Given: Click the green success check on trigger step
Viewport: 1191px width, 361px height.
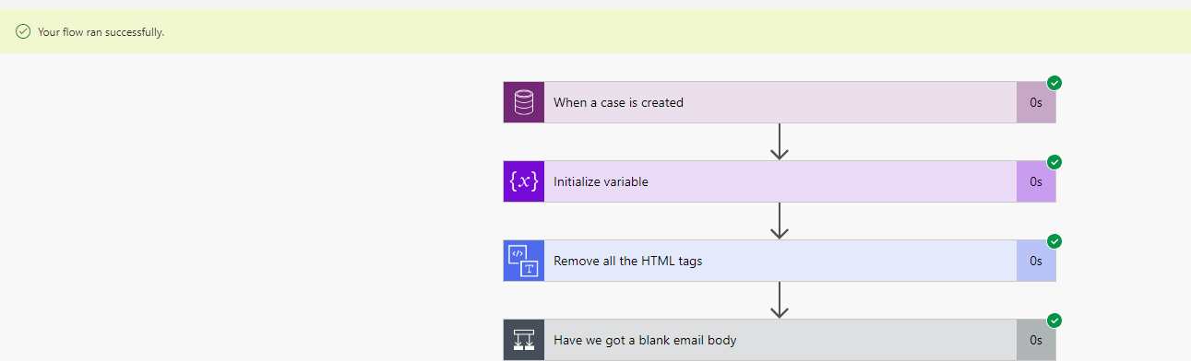Looking at the screenshot, I should [x=1054, y=83].
